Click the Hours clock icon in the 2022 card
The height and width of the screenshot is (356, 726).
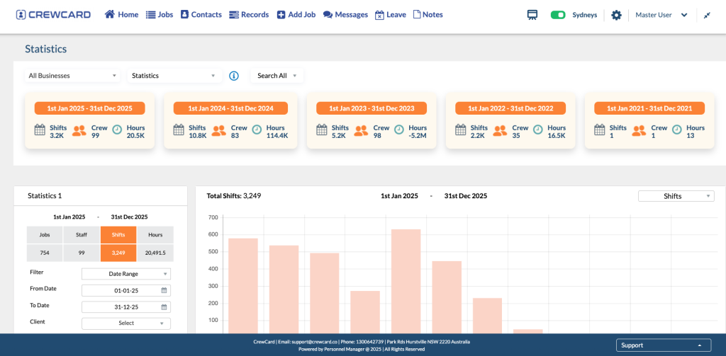[x=538, y=130]
